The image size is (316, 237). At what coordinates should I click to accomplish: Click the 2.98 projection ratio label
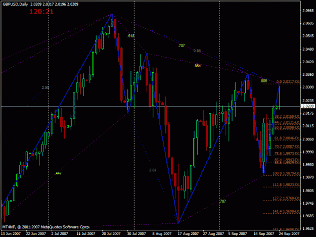[x=46, y=87]
